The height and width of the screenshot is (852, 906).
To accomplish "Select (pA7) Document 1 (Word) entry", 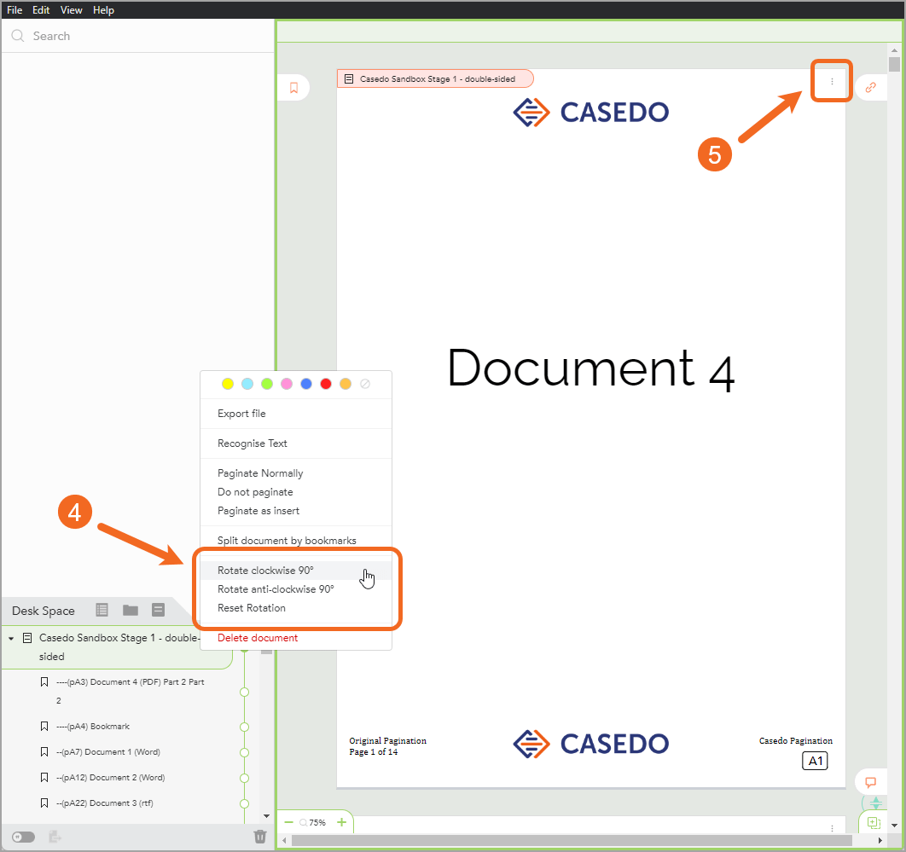I will pos(108,752).
